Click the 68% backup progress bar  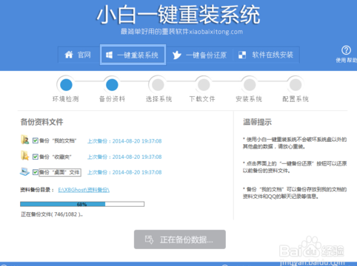tap(82, 204)
